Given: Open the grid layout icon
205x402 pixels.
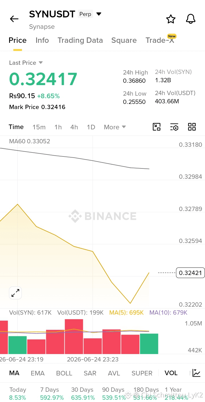Looking at the screenshot, I should (x=192, y=127).
